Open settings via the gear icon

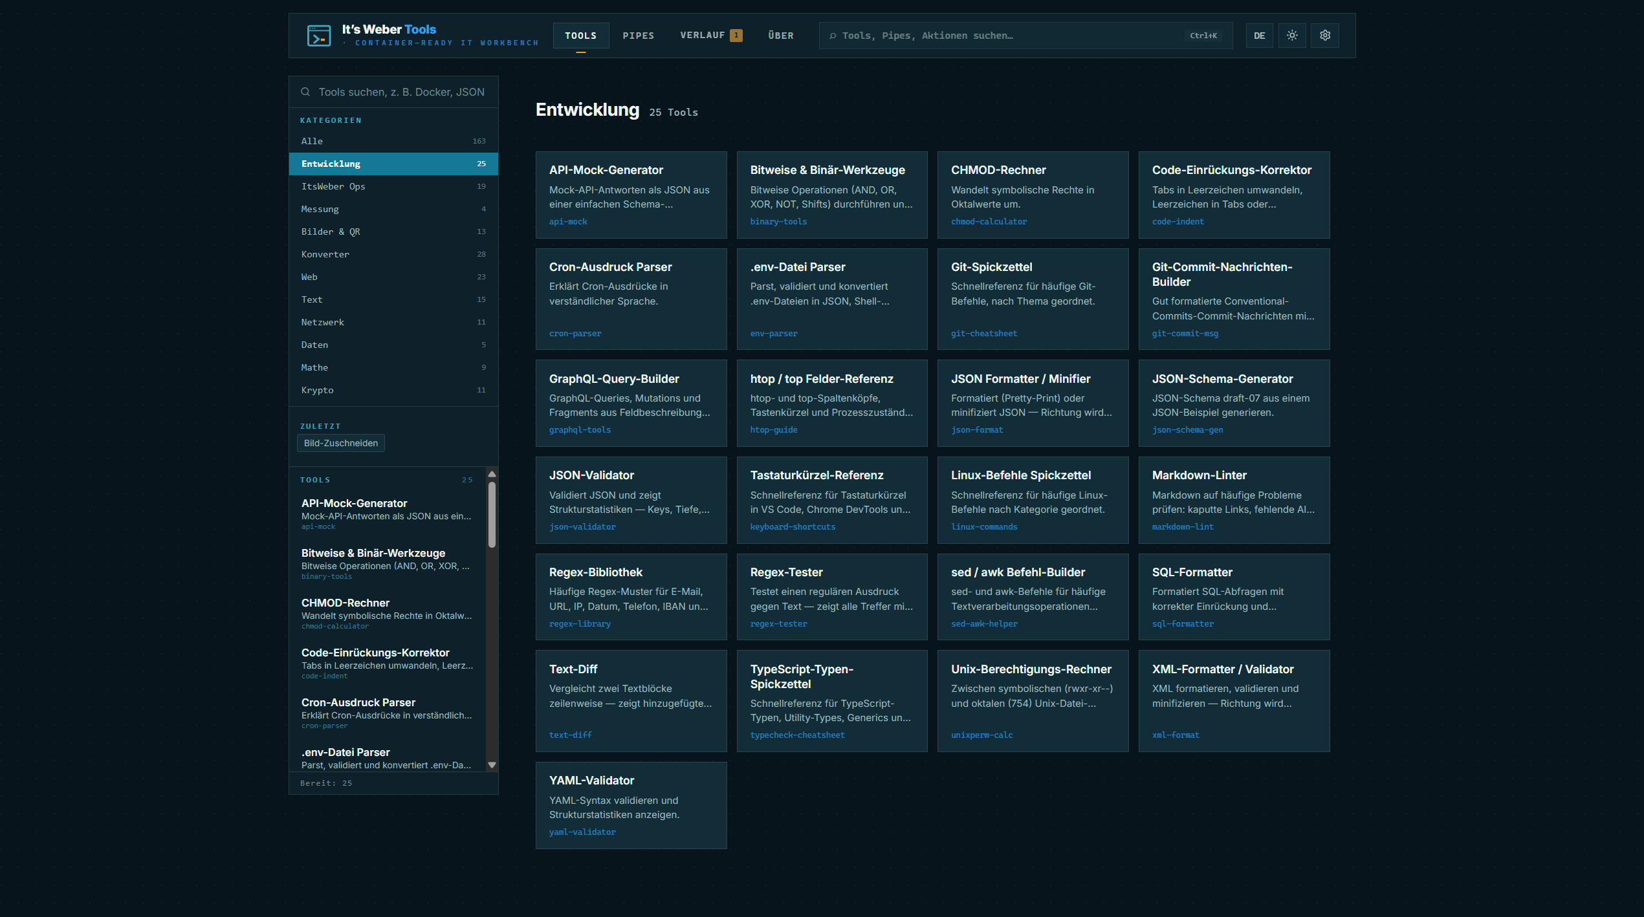[x=1325, y=36]
